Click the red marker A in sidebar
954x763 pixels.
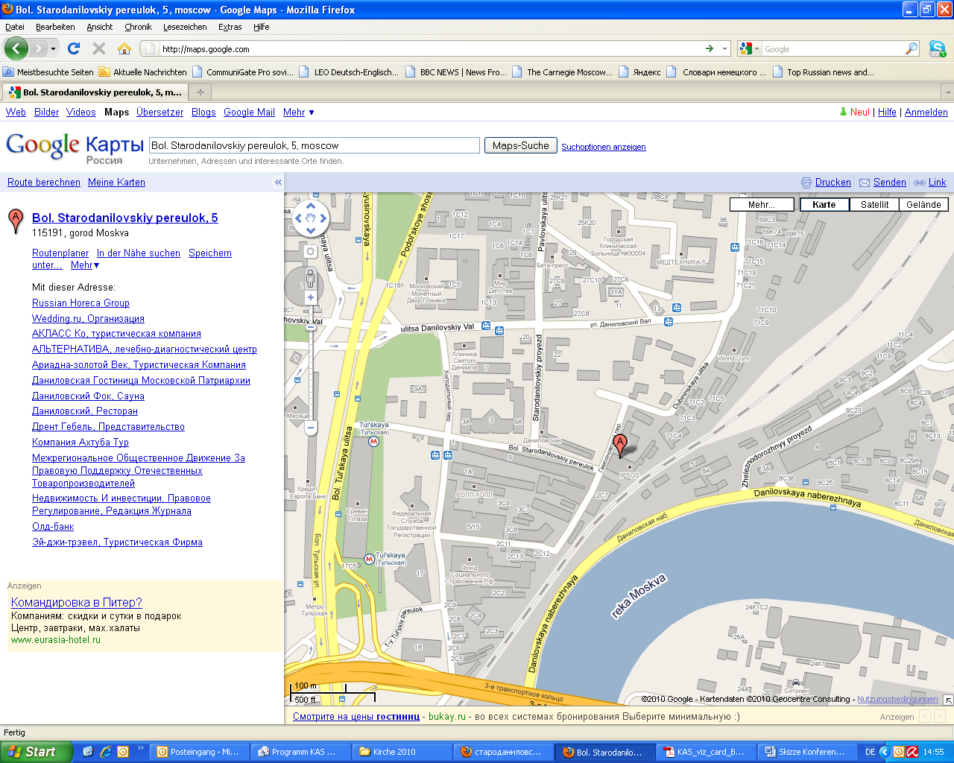(16, 221)
